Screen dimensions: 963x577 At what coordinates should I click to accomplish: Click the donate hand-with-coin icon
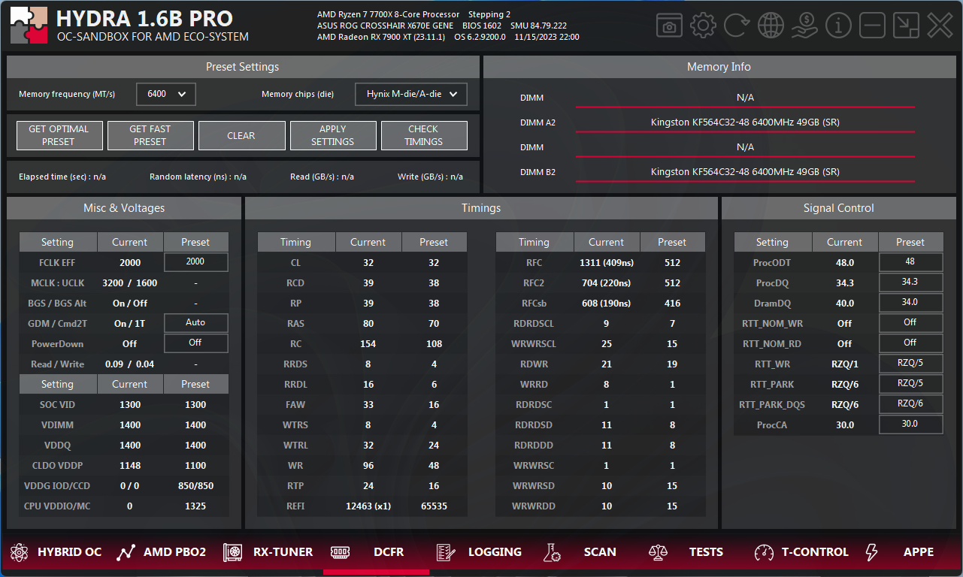(804, 26)
